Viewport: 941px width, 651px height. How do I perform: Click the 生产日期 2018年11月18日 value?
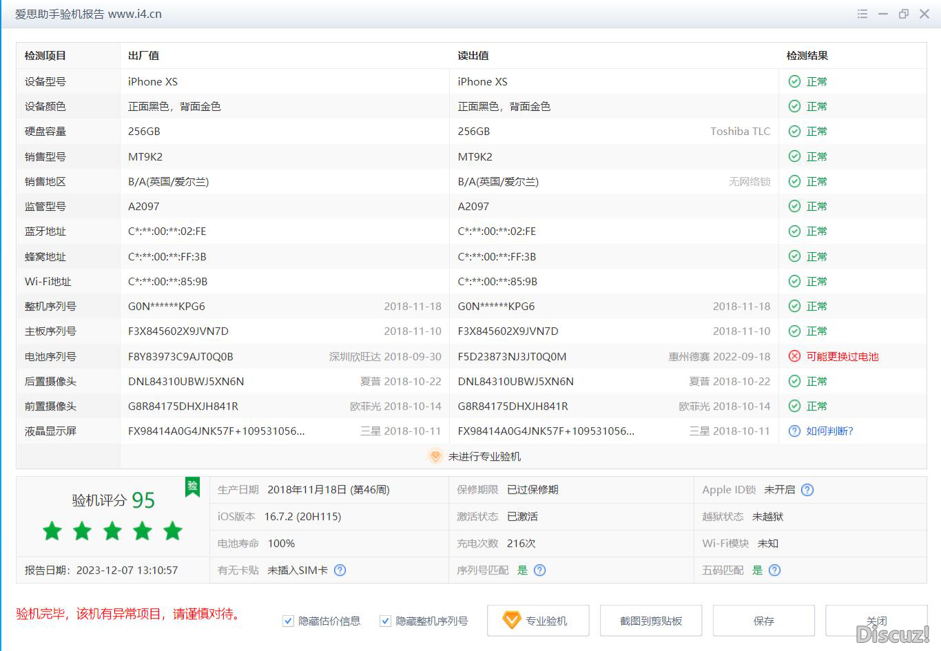pyautogui.click(x=328, y=490)
